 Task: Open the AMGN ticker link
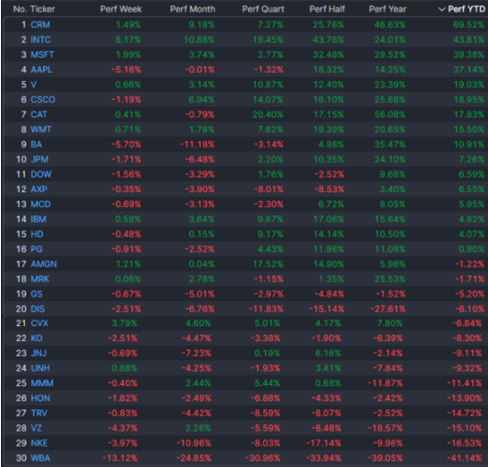44,264
